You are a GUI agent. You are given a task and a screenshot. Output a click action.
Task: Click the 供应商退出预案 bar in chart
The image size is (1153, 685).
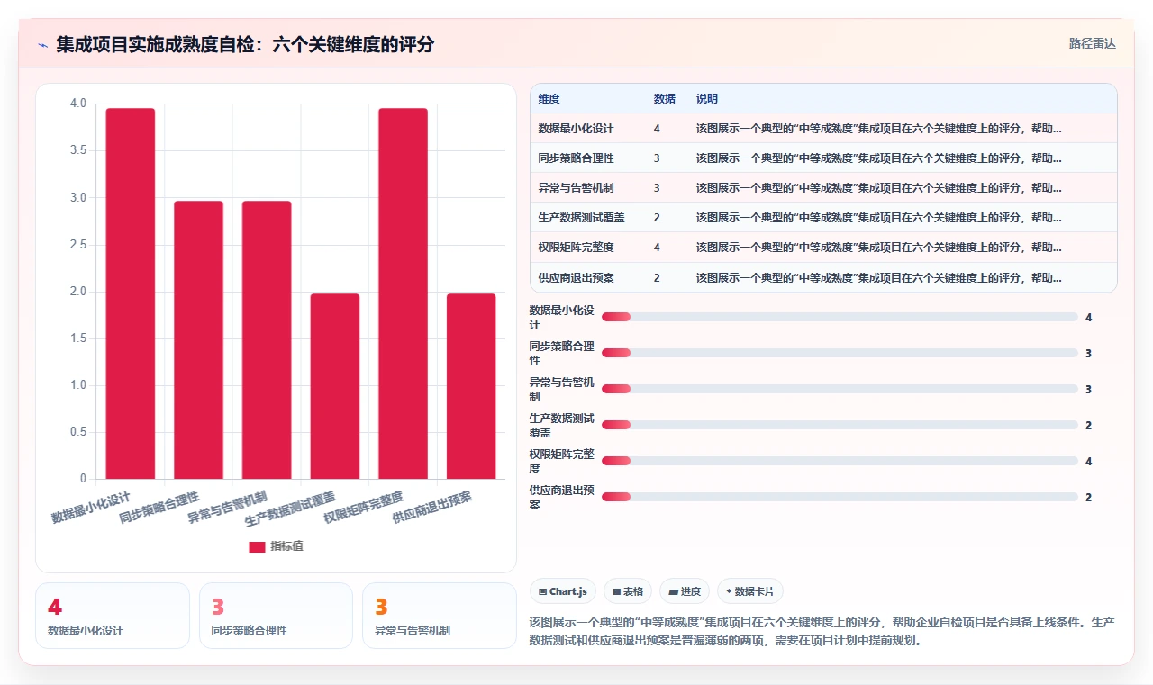pyautogui.click(x=471, y=386)
